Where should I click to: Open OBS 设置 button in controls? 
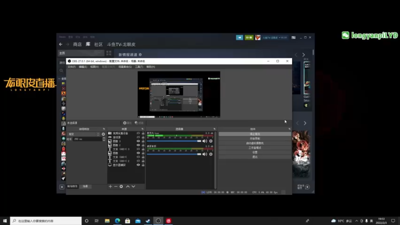pos(254,152)
